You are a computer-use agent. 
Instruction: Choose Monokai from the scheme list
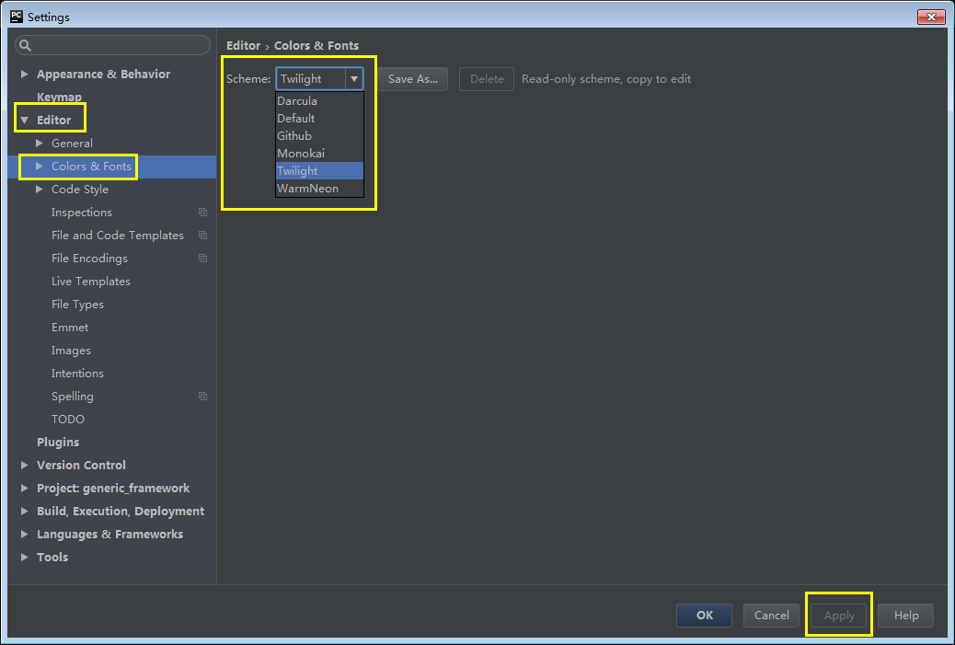320,154
